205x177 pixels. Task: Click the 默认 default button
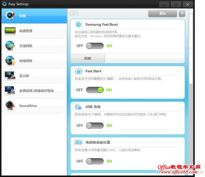point(162,14)
